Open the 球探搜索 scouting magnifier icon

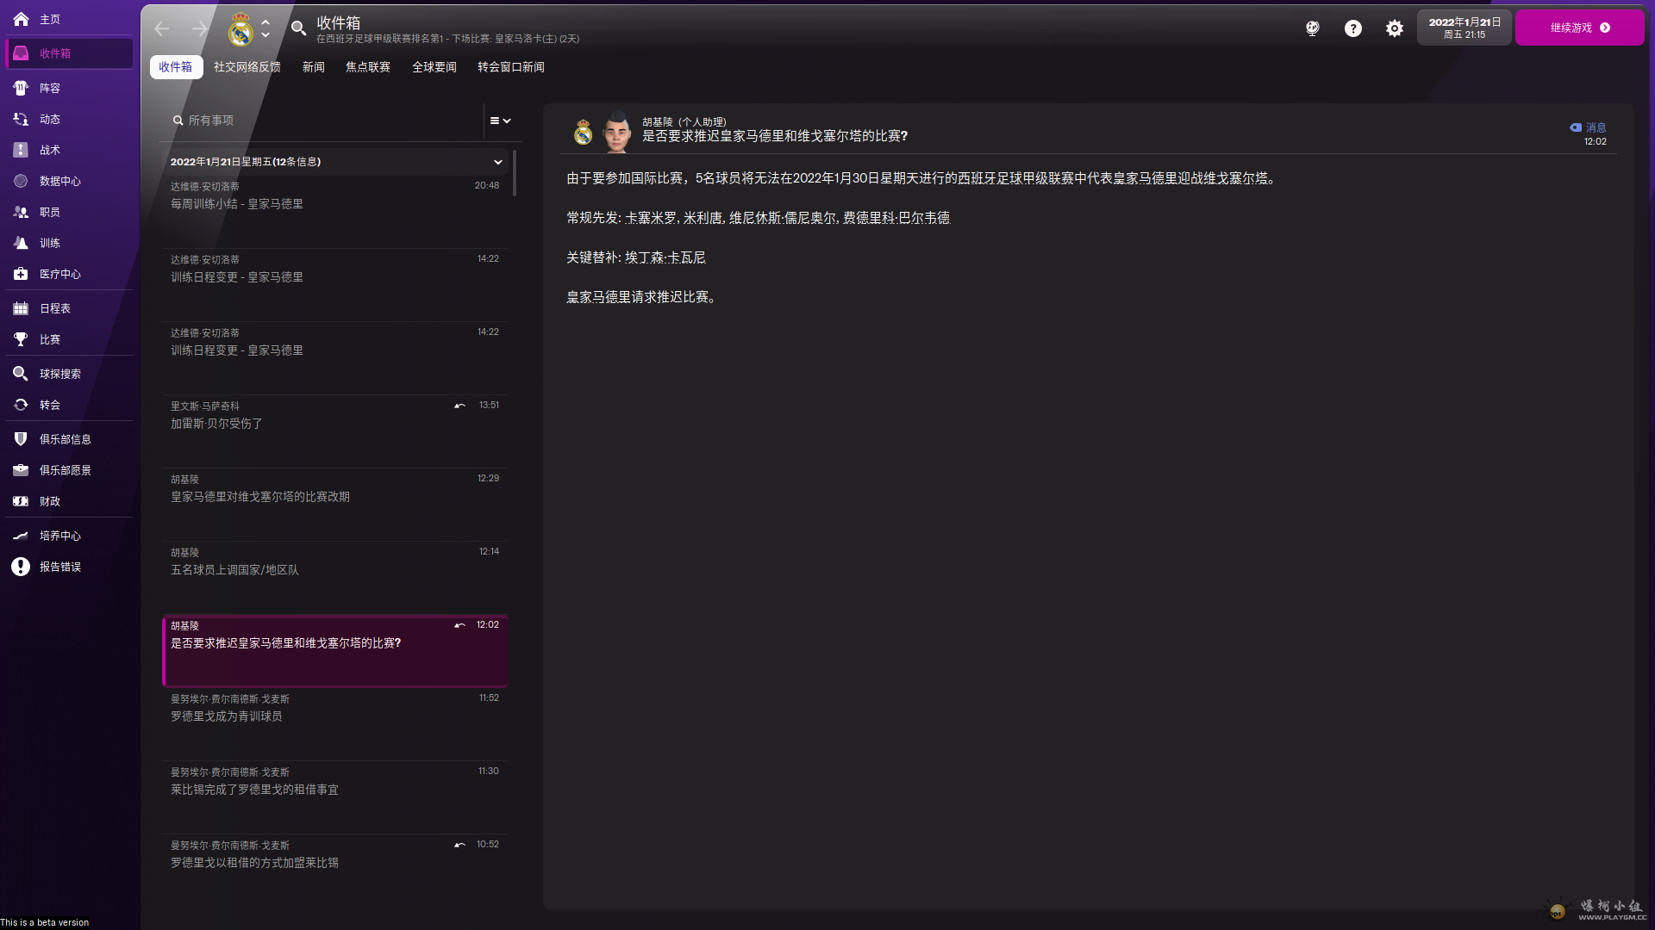(21, 374)
